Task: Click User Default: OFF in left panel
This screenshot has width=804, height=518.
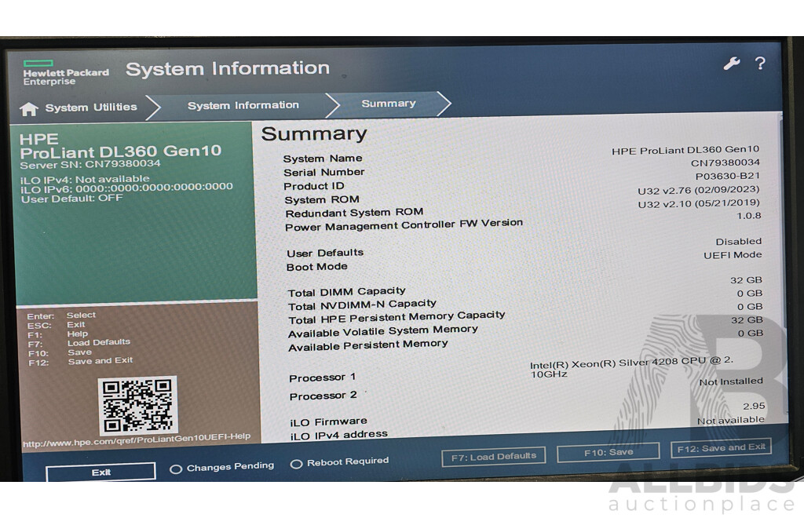Action: click(x=71, y=199)
